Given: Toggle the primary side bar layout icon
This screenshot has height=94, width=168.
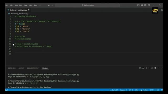Looking at the screenshot, I should click(138, 5).
